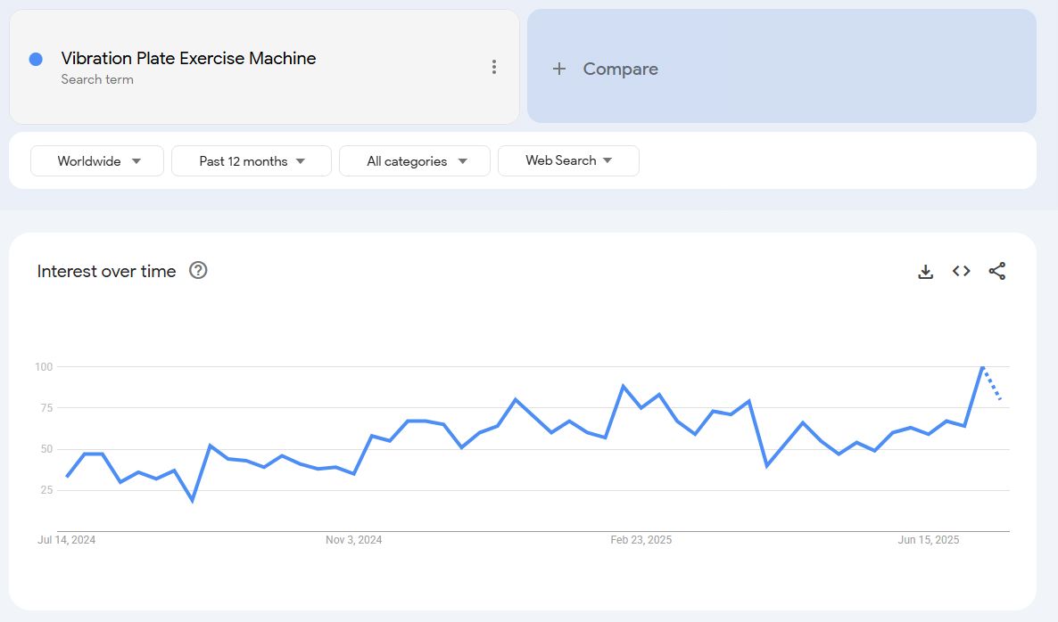Select the peak point at 100 on the chart

982,367
